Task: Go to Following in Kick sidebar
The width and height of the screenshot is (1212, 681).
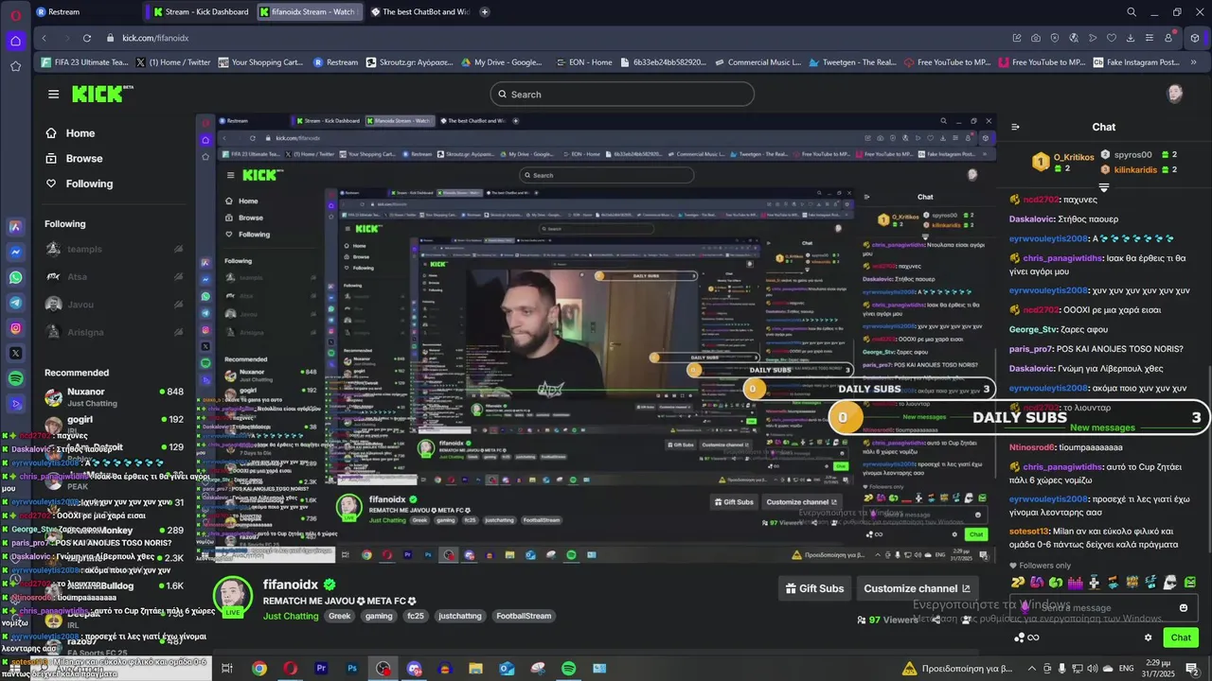Action: [x=80, y=183]
